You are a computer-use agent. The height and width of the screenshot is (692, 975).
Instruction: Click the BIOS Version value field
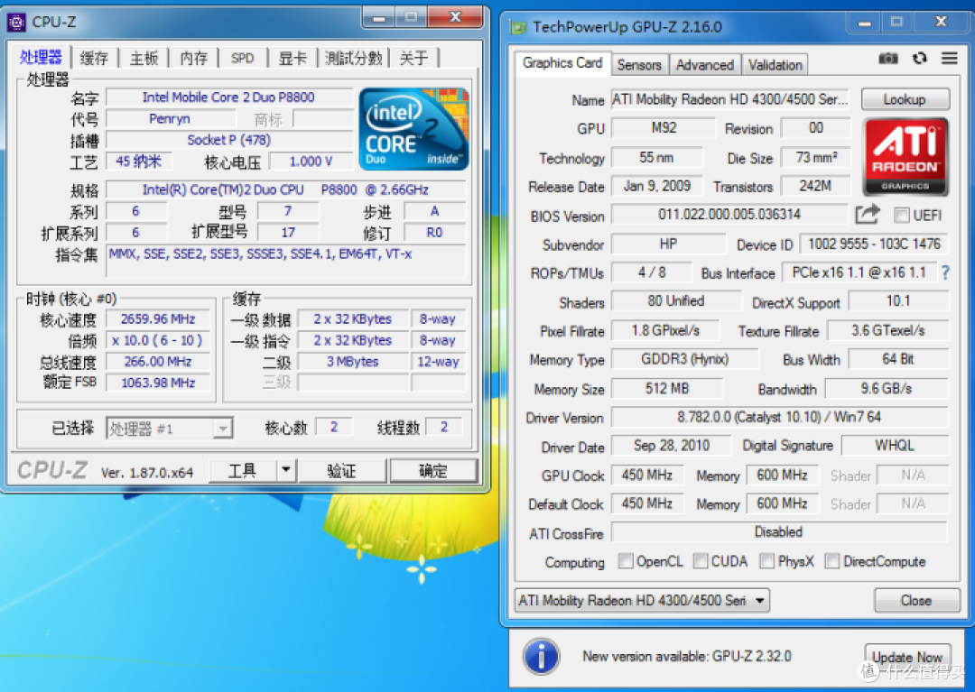[x=729, y=215]
